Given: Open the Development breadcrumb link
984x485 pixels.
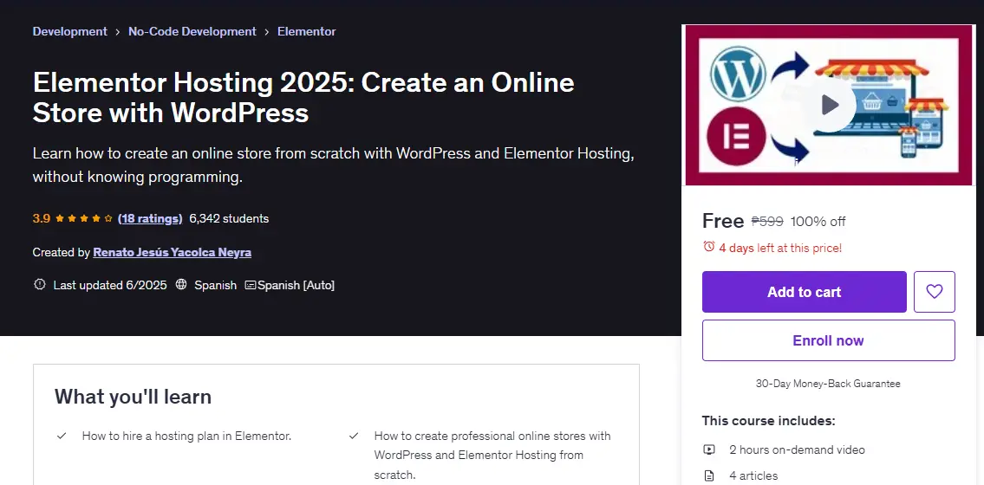Looking at the screenshot, I should (x=69, y=31).
